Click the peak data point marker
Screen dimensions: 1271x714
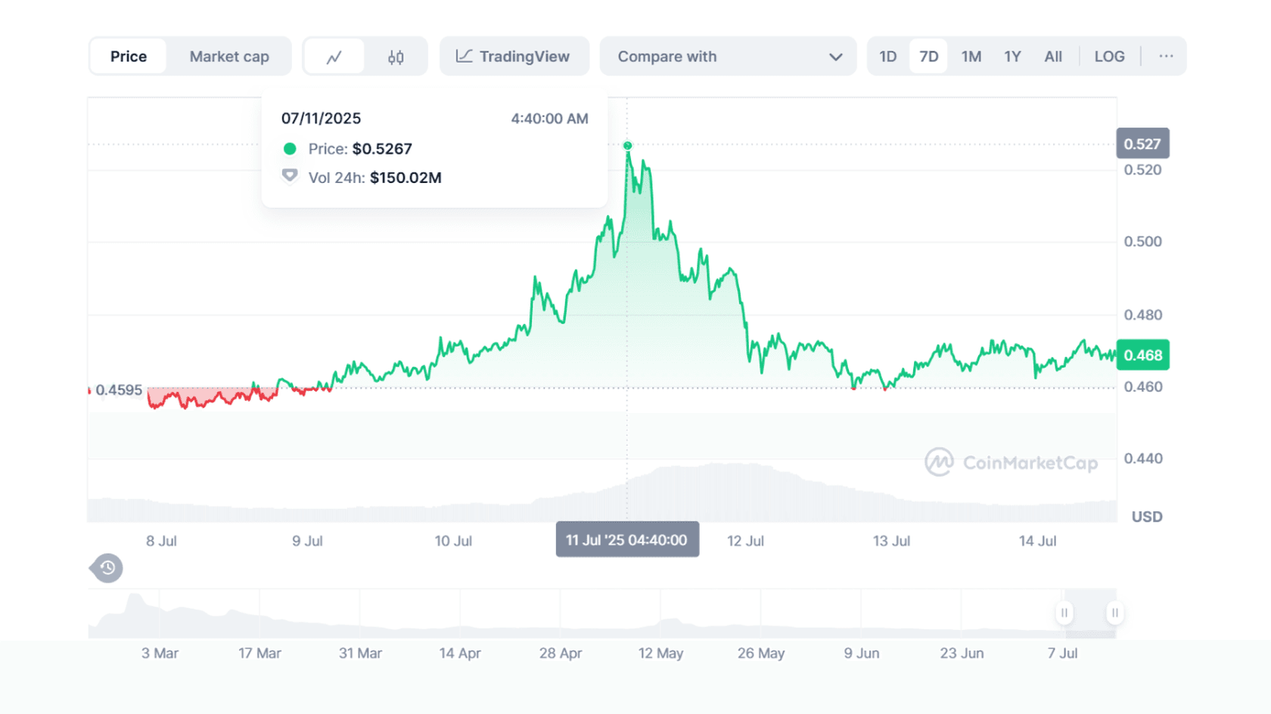tap(627, 145)
